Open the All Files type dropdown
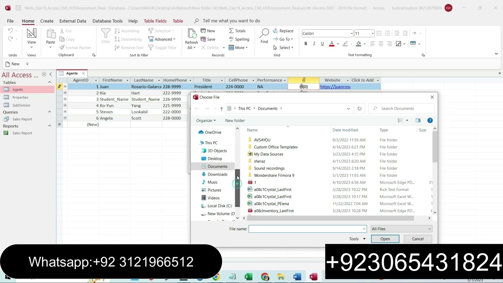 point(401,229)
